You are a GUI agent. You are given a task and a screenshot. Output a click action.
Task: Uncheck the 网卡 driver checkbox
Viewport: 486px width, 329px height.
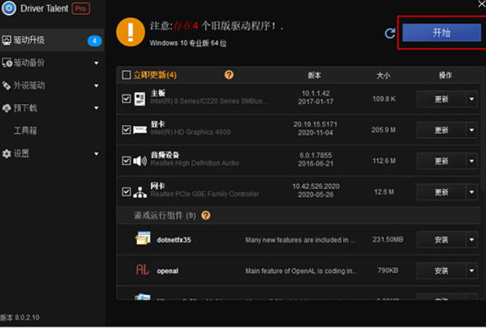[127, 191]
